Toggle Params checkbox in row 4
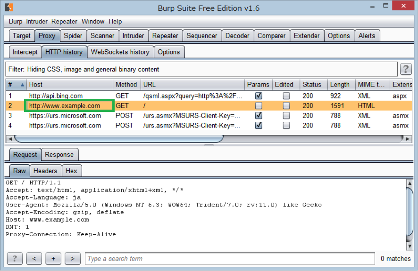418x271 pixels. [259, 126]
